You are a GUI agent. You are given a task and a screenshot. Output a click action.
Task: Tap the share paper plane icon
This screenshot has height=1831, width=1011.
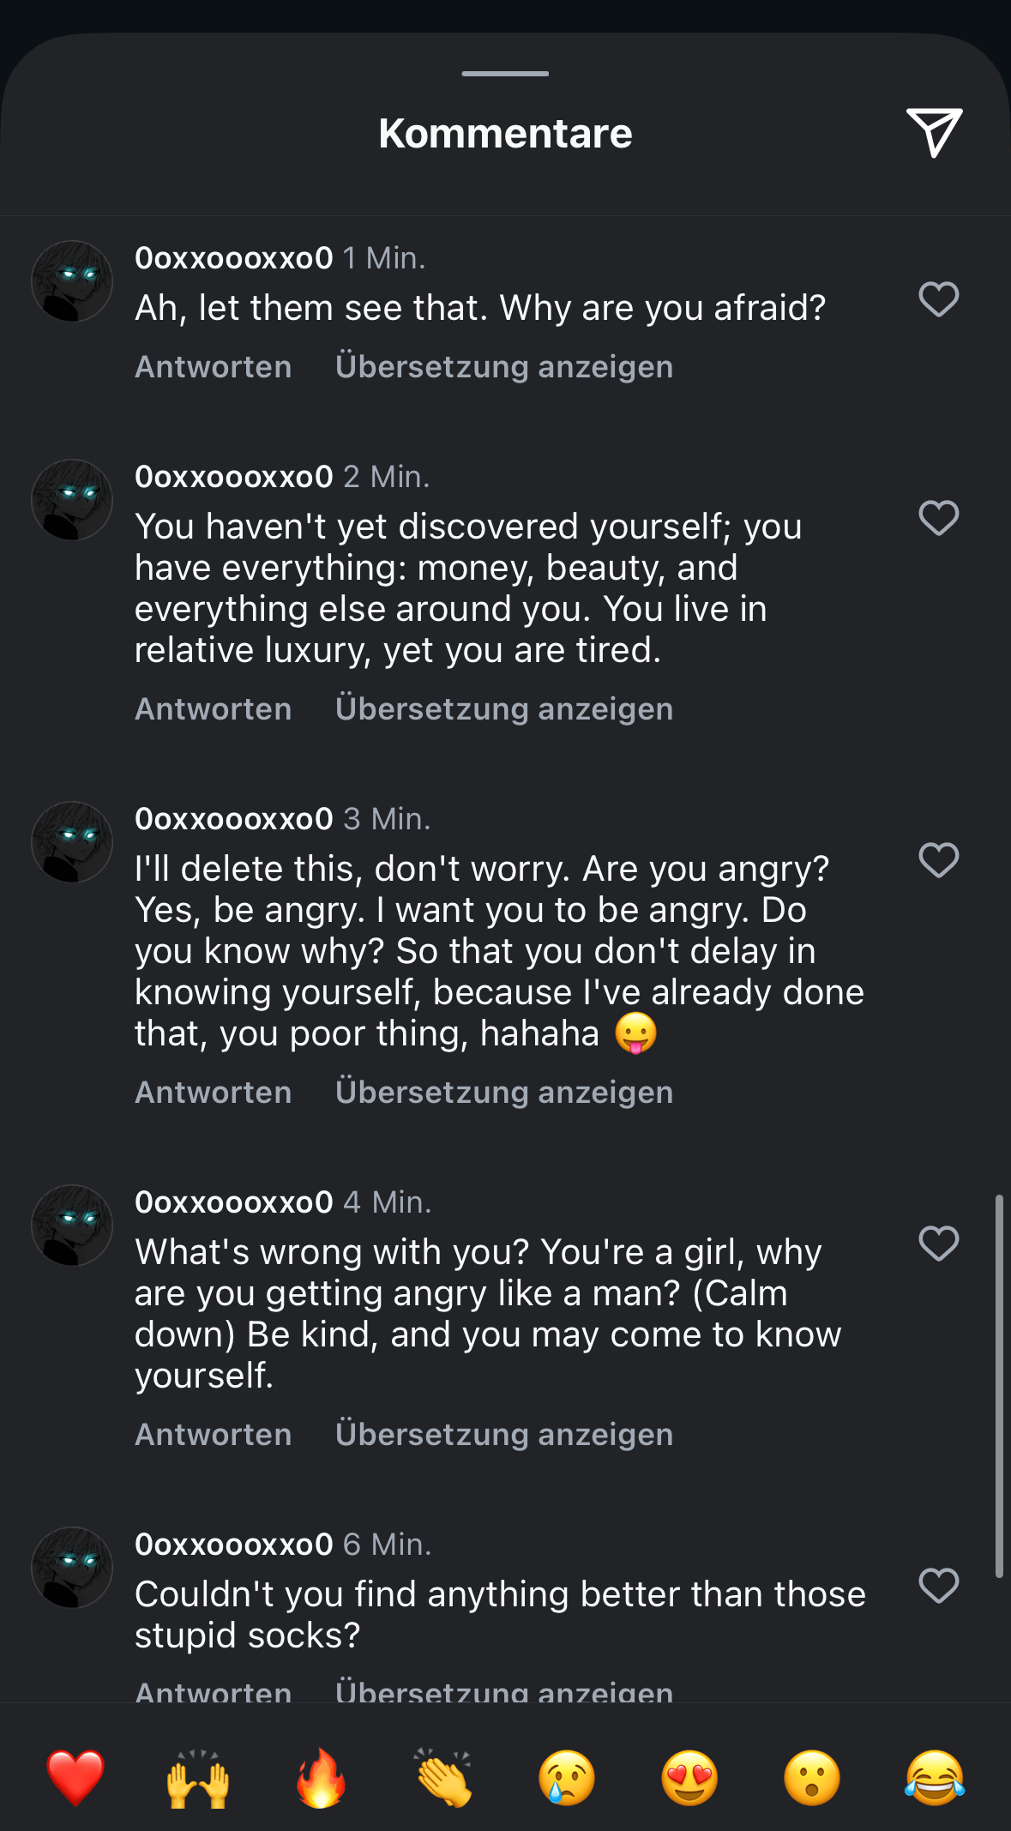click(x=934, y=132)
